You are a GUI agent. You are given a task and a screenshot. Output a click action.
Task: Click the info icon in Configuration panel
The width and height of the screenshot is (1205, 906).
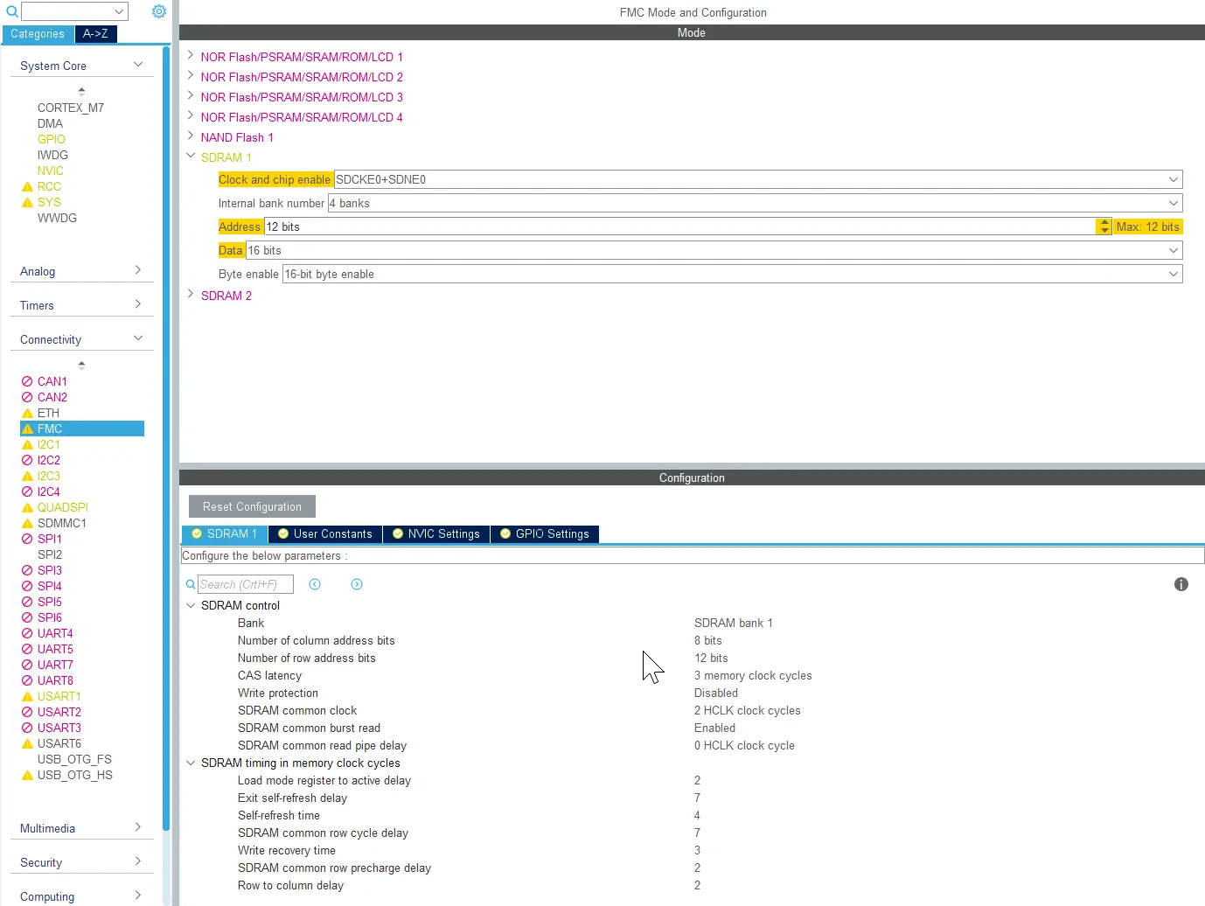[1181, 584]
